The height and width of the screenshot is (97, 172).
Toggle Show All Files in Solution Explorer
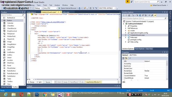(x=146, y=15)
